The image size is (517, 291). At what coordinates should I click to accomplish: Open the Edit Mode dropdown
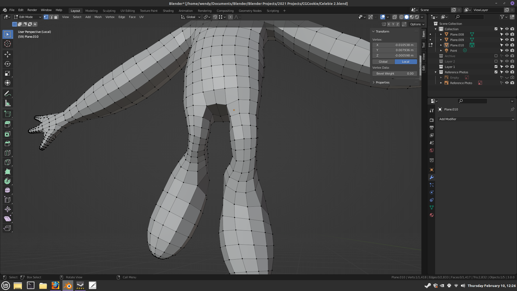[x=28, y=17]
